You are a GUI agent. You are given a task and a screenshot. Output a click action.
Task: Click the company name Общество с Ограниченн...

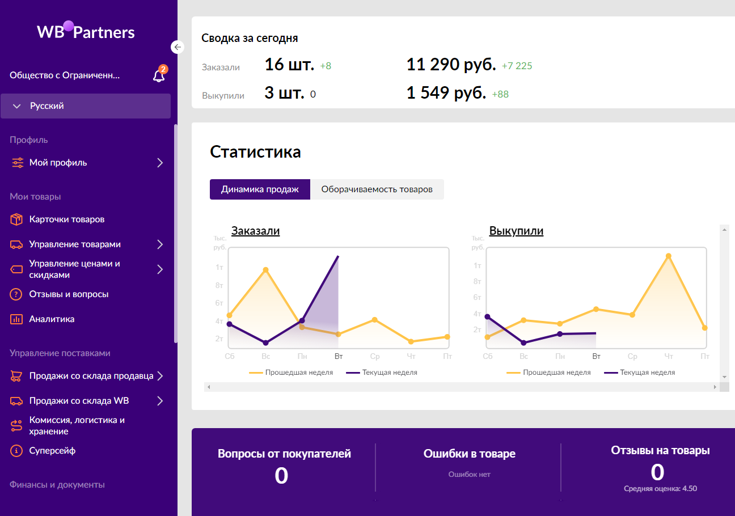point(65,75)
